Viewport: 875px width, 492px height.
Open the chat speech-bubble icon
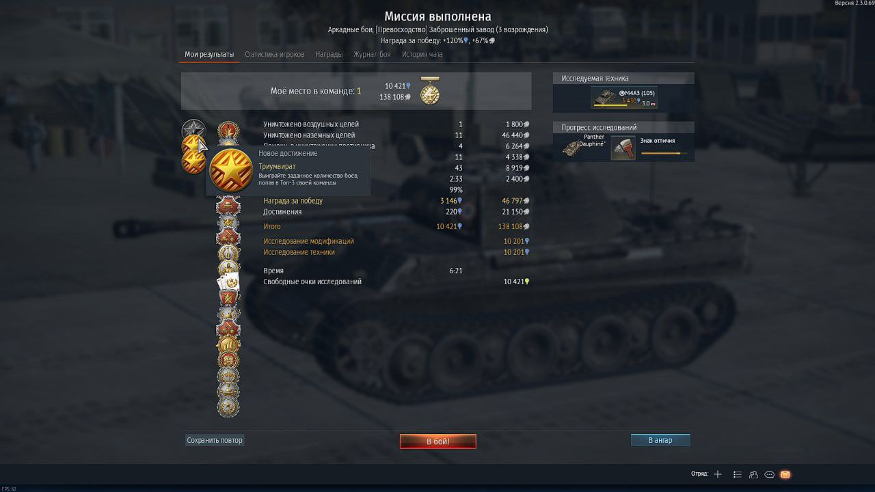769,474
